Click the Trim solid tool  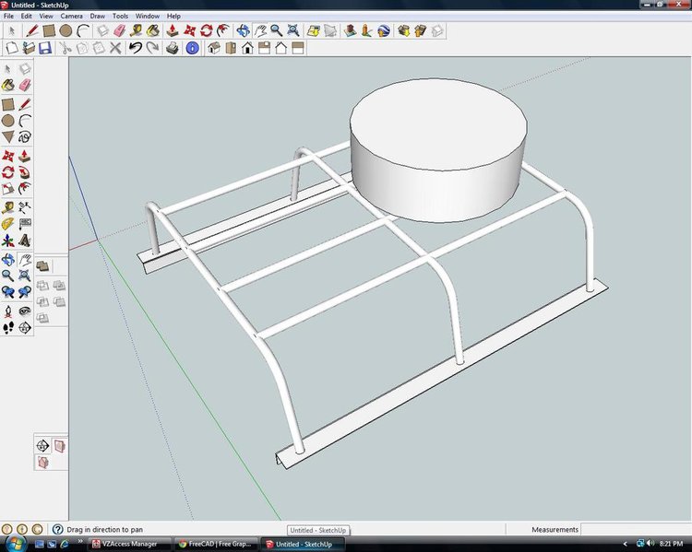tap(59, 301)
